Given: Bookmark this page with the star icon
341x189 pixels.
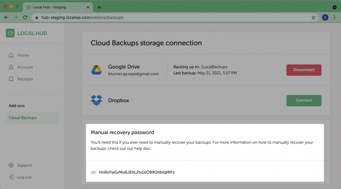Looking at the screenshot, I should coord(313,18).
